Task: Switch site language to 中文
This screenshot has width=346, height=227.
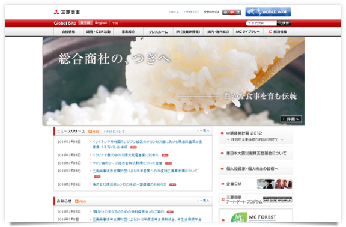Action: coord(115,23)
